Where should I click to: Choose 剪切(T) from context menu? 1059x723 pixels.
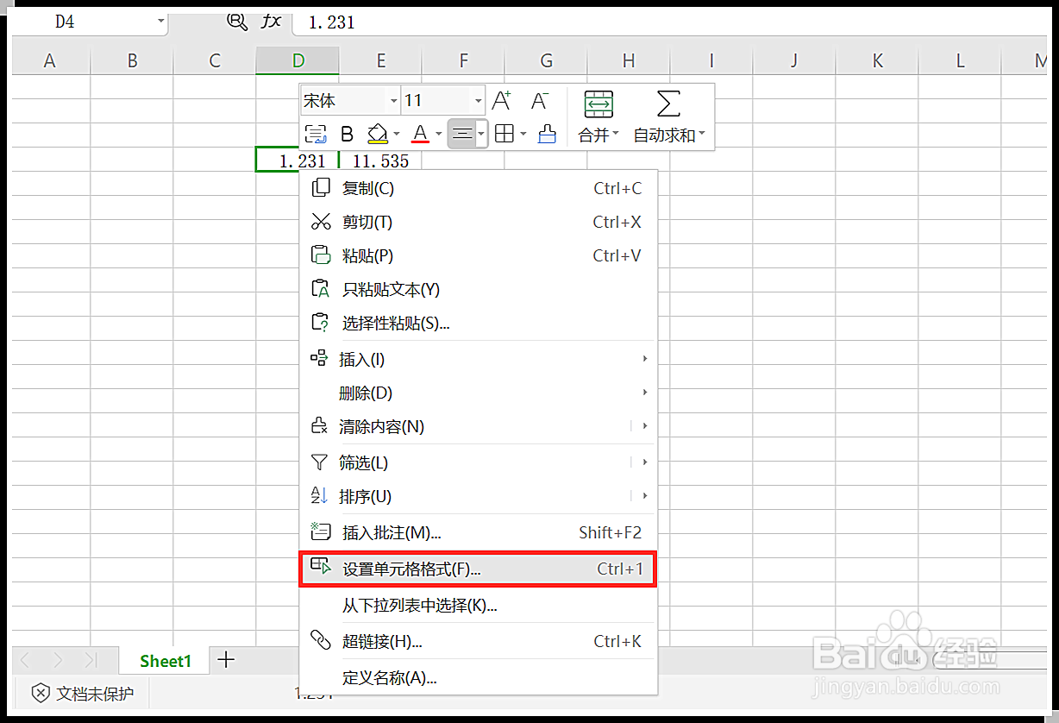[x=479, y=222]
